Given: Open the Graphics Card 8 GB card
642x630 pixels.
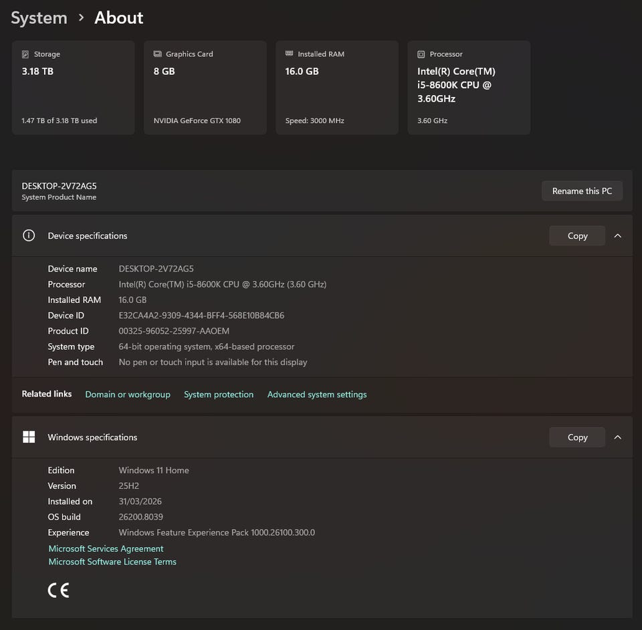Looking at the screenshot, I should (205, 87).
